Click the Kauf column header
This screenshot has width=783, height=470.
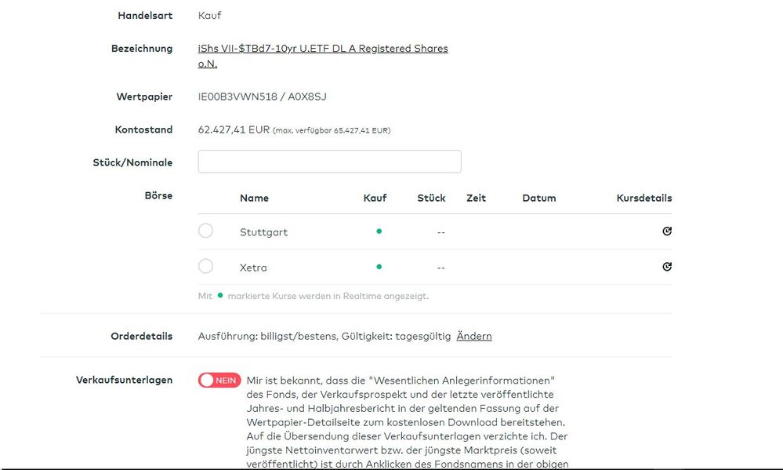click(375, 198)
